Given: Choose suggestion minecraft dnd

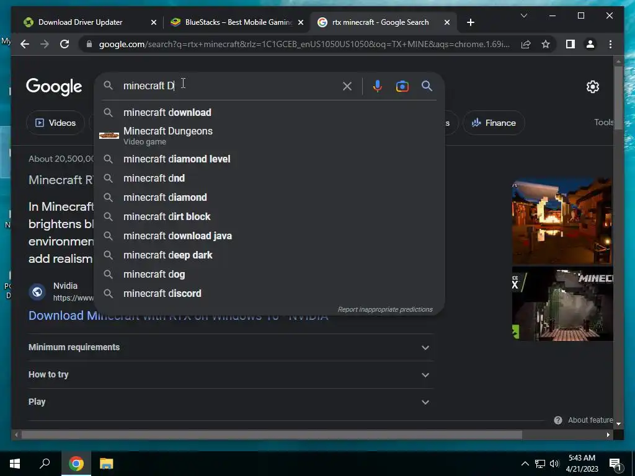Looking at the screenshot, I should 269,178.
